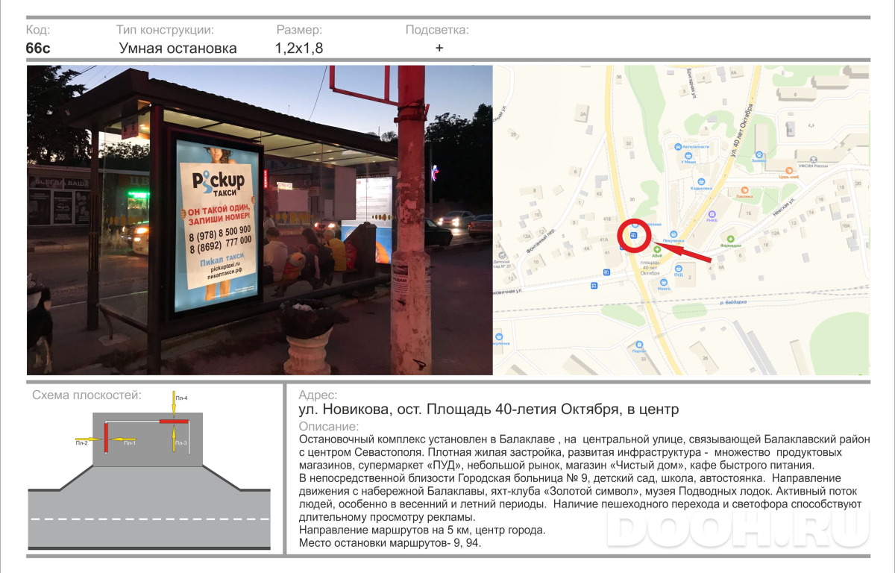The height and width of the screenshot is (573, 895).
Task: Click the Царь хлеб bakery icon
Action: 789,171
